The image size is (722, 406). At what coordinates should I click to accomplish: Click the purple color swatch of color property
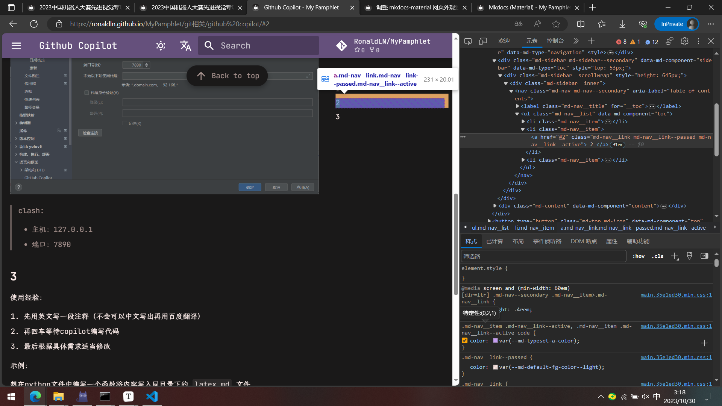(x=495, y=341)
